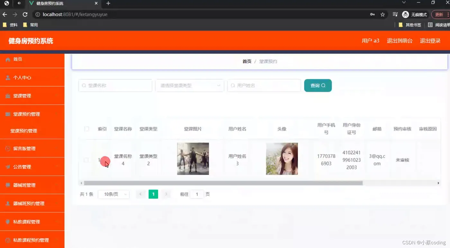The height and width of the screenshot is (248, 450).
Task: Open the gym class picture thumbnail
Action: click(x=193, y=159)
